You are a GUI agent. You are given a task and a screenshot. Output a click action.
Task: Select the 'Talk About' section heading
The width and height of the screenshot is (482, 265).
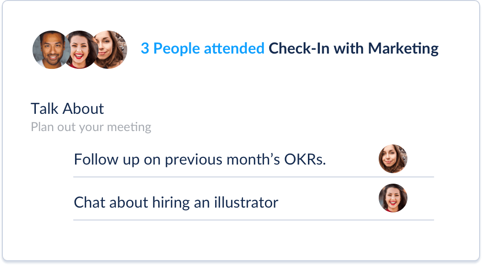coord(67,109)
